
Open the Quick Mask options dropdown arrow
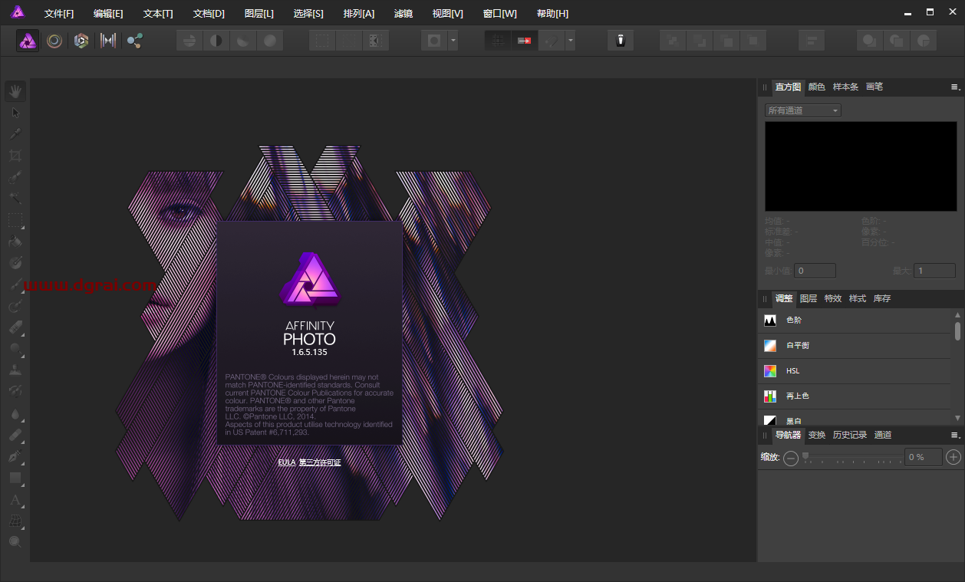[453, 41]
